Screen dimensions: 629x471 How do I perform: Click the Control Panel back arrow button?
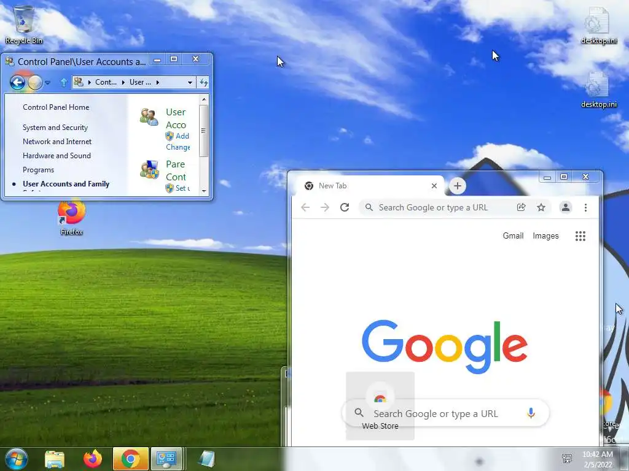17,83
